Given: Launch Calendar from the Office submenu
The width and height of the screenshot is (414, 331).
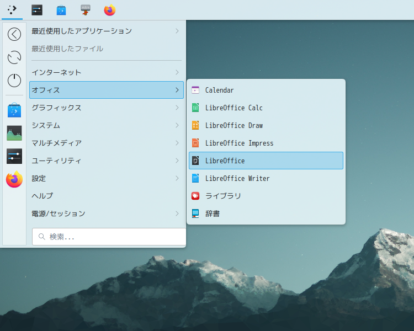Looking at the screenshot, I should 266,90.
